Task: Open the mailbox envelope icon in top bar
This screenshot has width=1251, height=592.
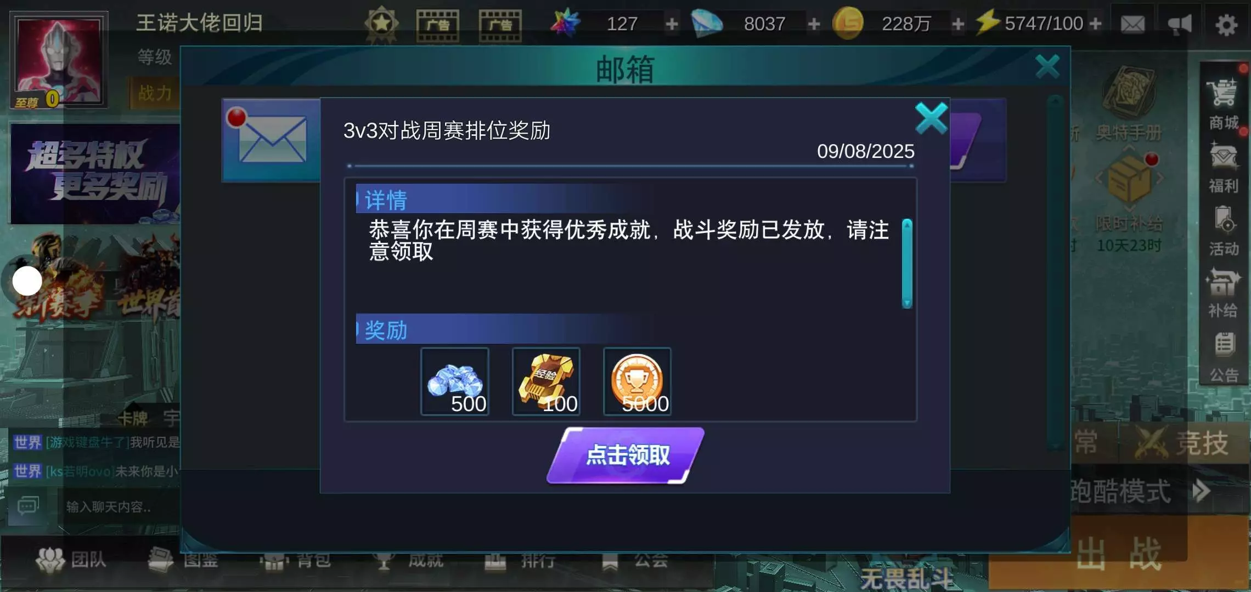Action: tap(1132, 24)
